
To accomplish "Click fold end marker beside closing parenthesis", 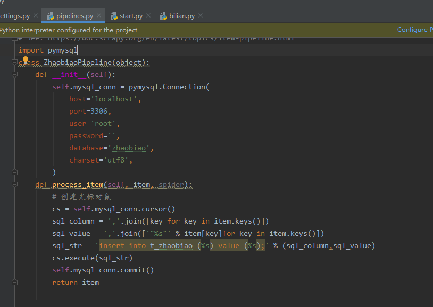I will pos(15,173).
